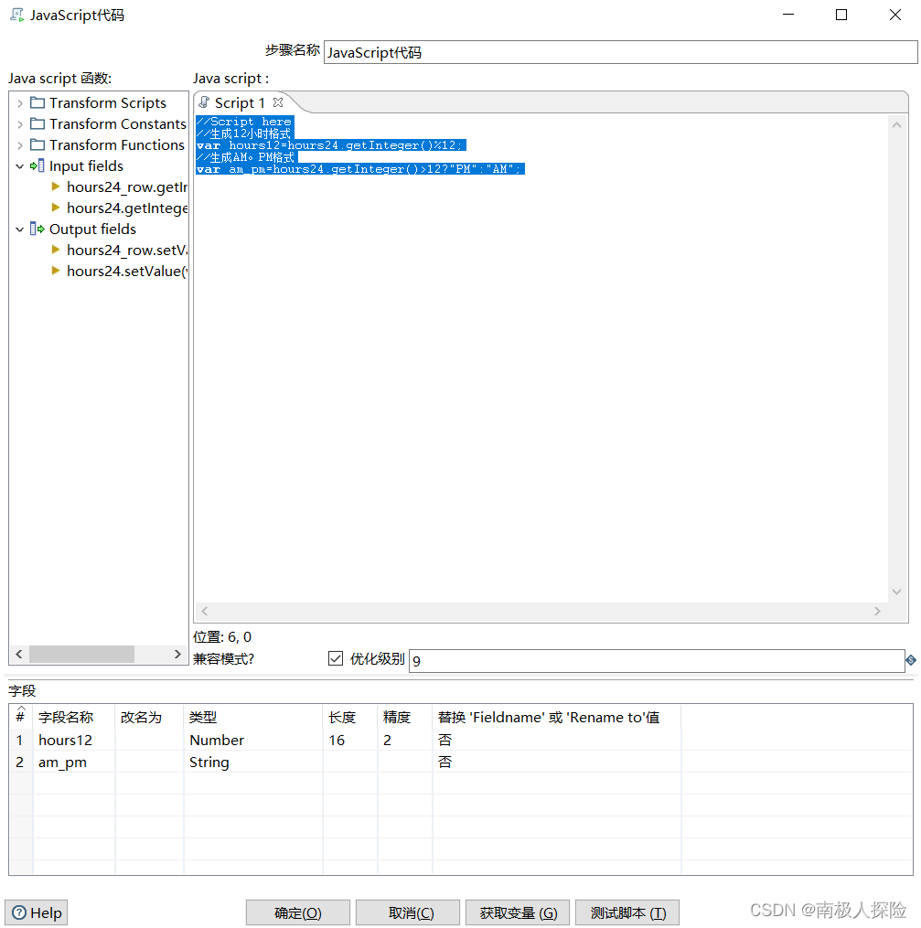
Task: Click the 精度 column header
Action: click(405, 718)
